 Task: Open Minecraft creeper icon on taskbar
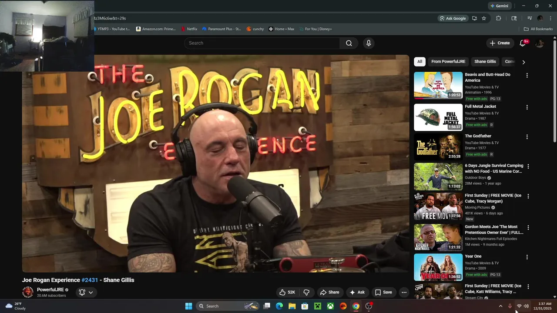click(318, 306)
